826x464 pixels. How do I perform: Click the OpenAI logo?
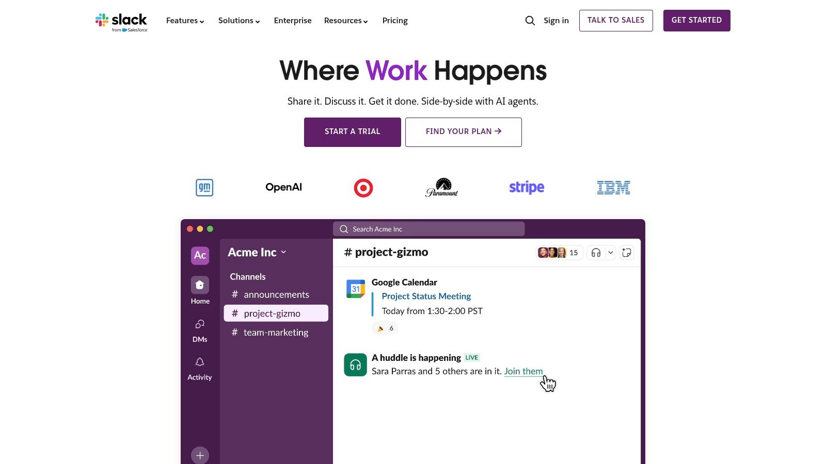tap(283, 187)
